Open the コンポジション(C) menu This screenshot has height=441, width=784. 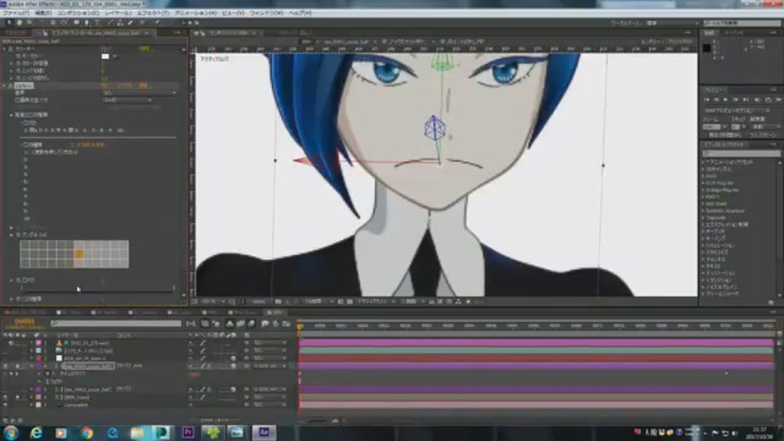(x=78, y=13)
